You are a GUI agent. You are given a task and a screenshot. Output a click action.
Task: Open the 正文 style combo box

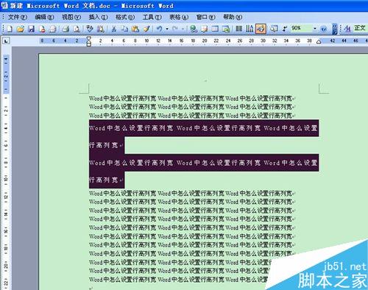(x=361, y=28)
